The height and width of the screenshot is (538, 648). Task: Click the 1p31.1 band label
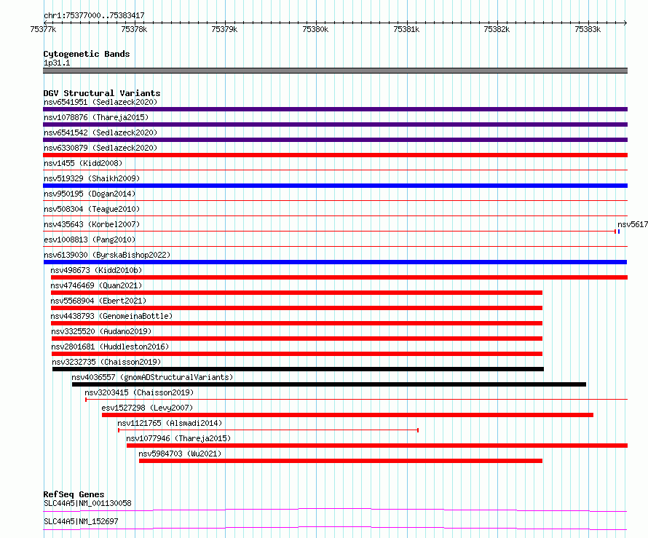point(57,63)
